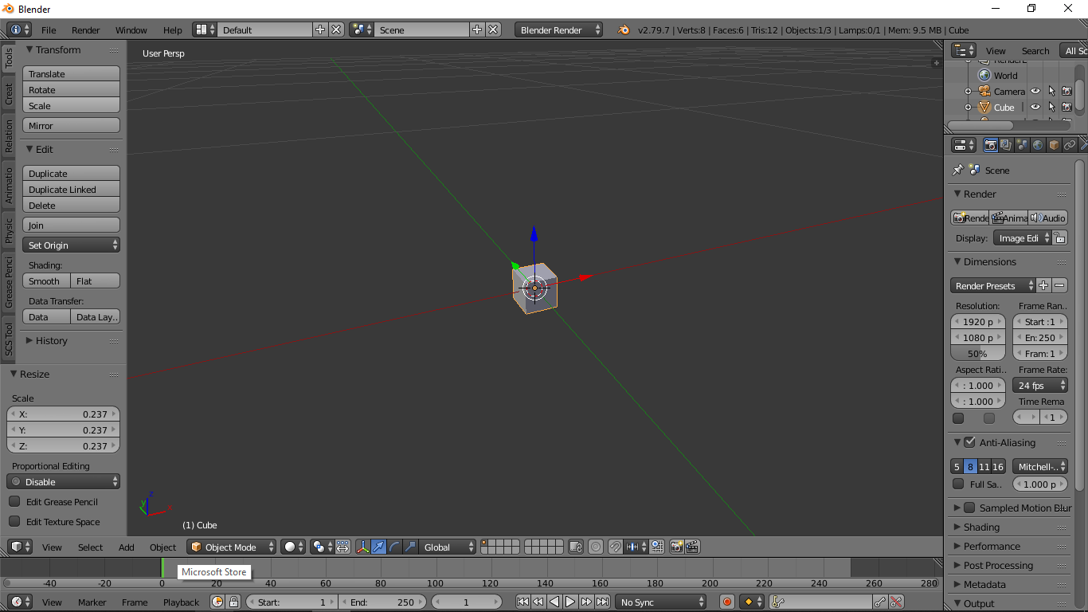Open the Scene properties tab
Viewport: 1088px width, 612px height.
tap(1022, 145)
